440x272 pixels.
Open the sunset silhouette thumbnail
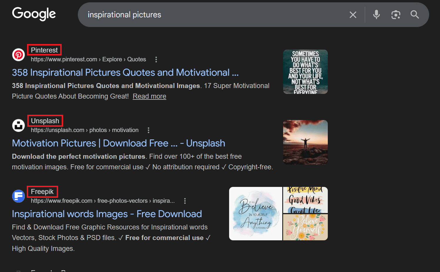[305, 142]
